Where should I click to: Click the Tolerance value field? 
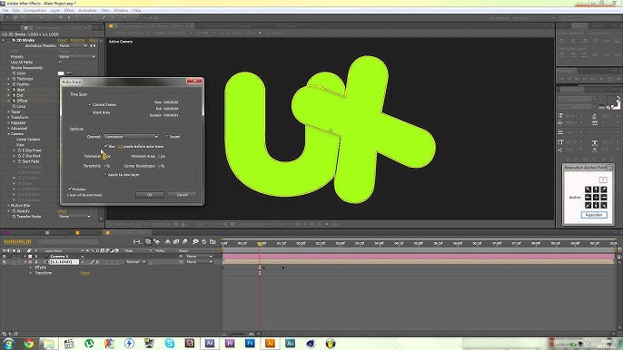pos(104,156)
